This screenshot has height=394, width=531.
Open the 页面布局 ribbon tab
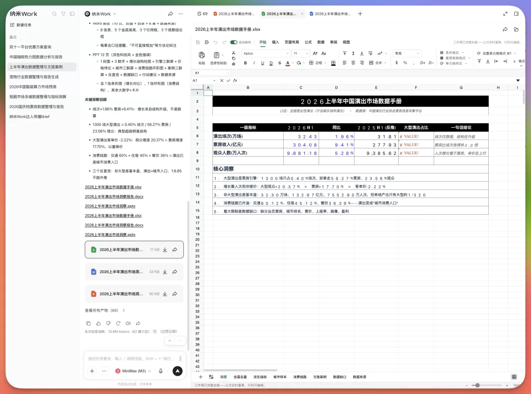(292, 42)
